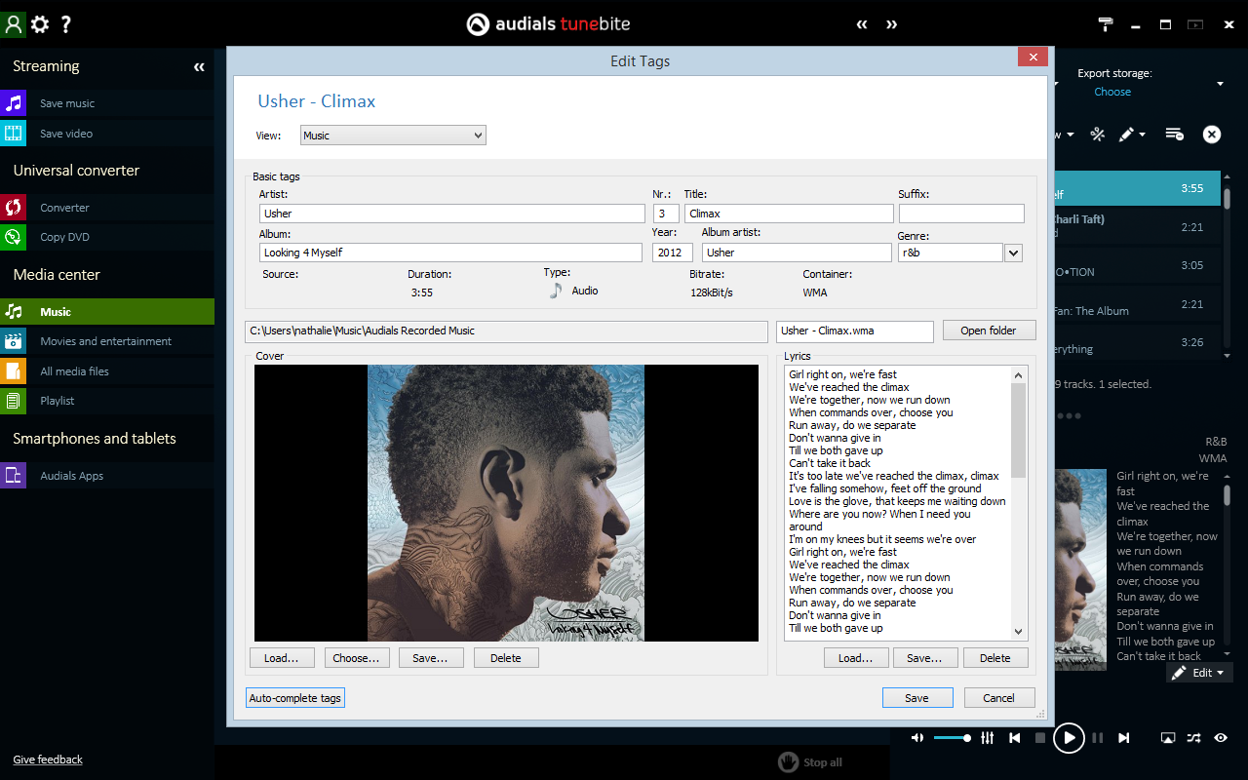
Task: Click the Copy DVD disc icon
Action: pos(13,236)
